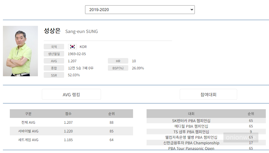Switch to the 참여대회 view

pyautogui.click(x=208, y=94)
